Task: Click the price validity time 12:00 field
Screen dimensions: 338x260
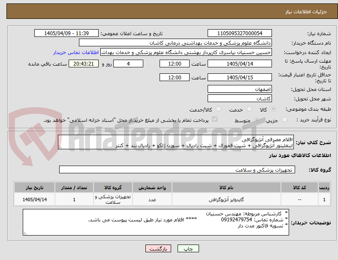Action: pos(175,77)
